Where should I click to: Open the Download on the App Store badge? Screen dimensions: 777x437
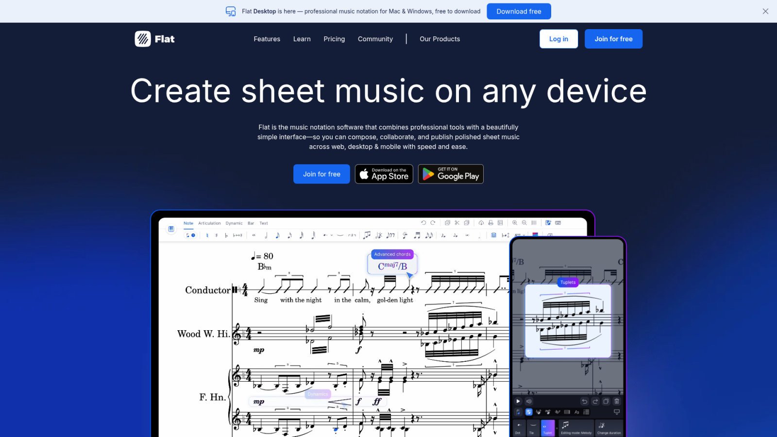click(x=384, y=174)
